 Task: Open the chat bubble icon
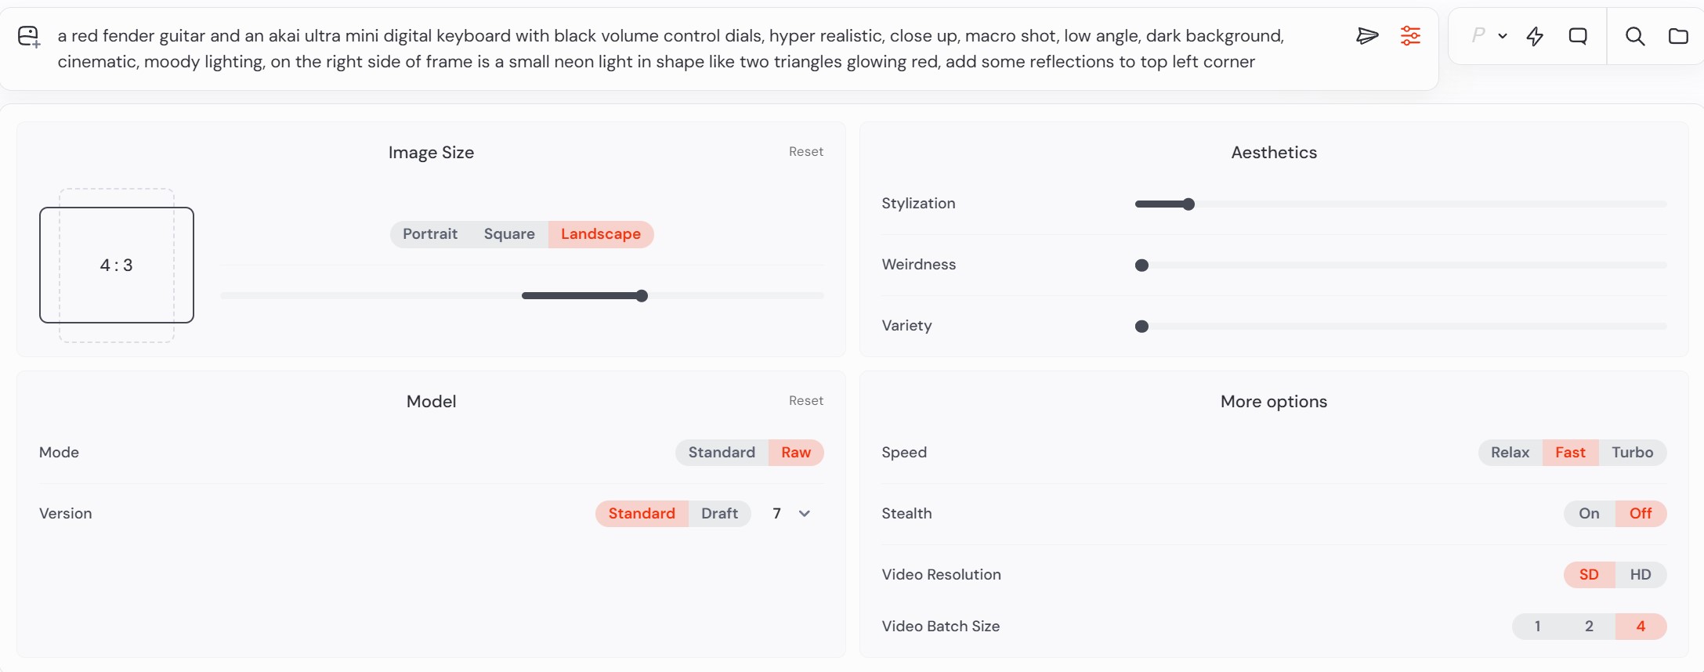point(1578,36)
